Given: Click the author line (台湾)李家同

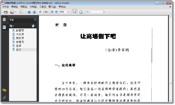Looking at the screenshot, I should [117, 50].
